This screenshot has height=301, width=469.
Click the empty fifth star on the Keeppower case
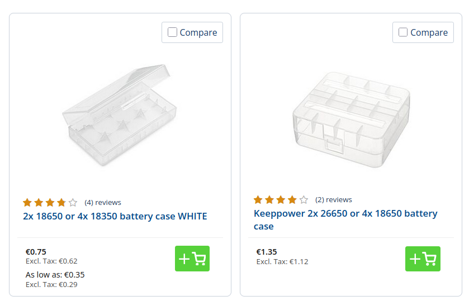click(304, 199)
